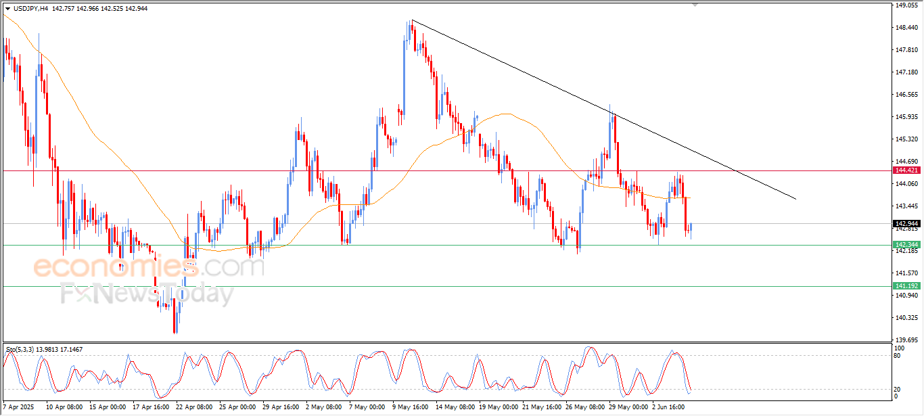Click the 14 May 08:00 time label
The width and height of the screenshot is (924, 416).
point(455,408)
